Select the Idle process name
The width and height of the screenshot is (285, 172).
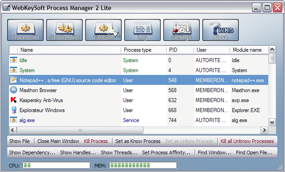[23, 60]
